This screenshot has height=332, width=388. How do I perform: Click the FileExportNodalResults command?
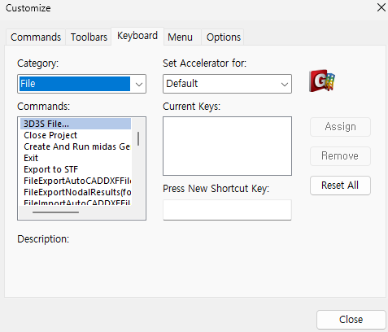(76, 192)
